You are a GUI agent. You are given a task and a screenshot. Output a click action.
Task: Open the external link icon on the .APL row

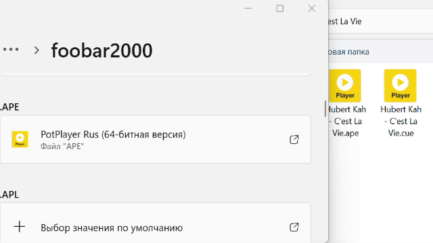(294, 227)
